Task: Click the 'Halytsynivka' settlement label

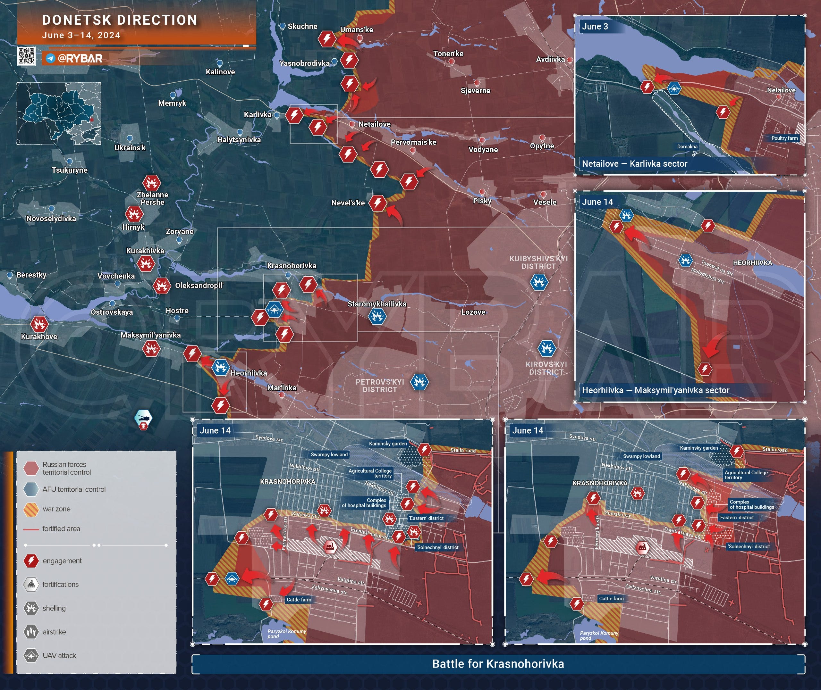Action: [239, 140]
